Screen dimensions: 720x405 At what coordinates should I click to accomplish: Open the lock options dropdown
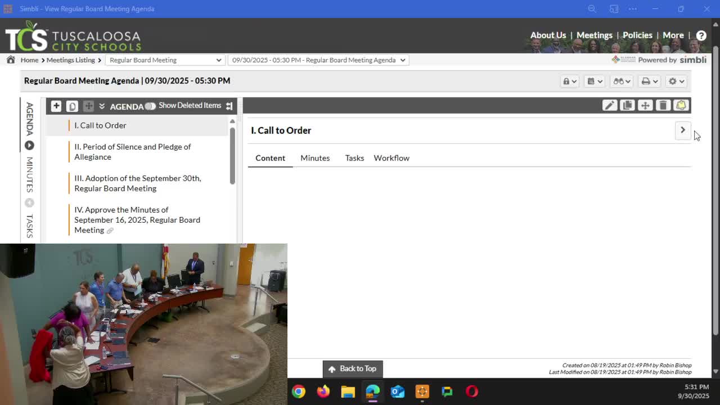pos(569,82)
